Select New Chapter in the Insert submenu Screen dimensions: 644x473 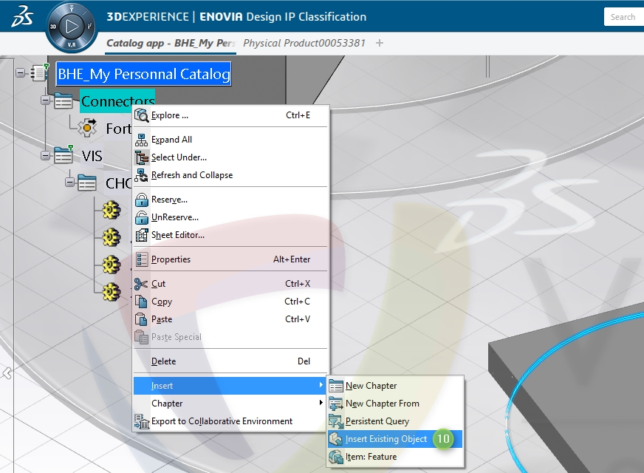(x=395, y=386)
